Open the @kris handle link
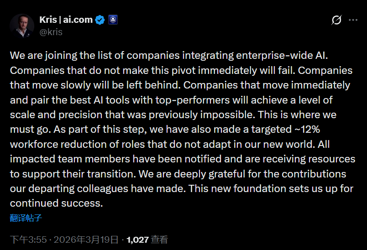This screenshot has width=367, height=250. 52,32
